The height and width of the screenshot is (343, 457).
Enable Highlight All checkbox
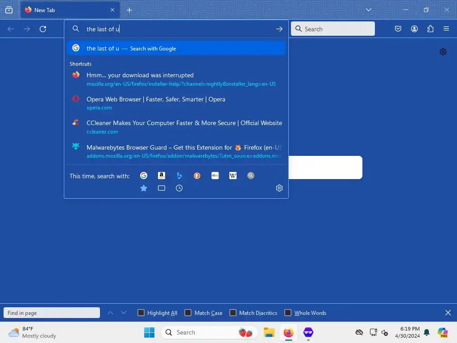[141, 313]
